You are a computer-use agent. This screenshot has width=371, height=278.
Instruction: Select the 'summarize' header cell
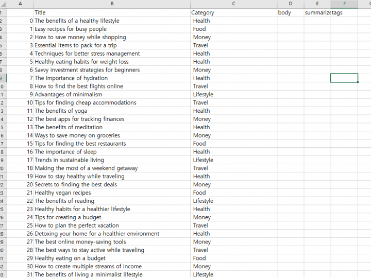317,12
